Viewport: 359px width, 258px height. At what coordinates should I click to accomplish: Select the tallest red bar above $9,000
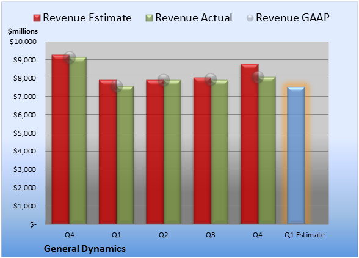point(60,139)
